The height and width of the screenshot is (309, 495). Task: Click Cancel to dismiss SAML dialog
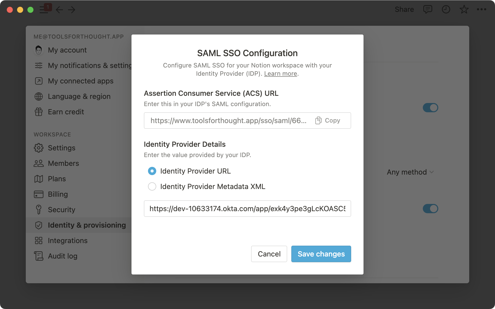point(269,254)
